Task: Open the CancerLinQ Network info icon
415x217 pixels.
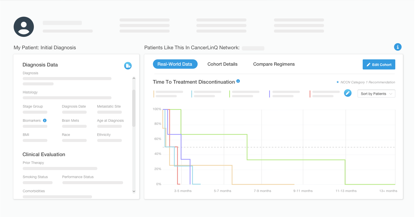Action: pyautogui.click(x=398, y=47)
